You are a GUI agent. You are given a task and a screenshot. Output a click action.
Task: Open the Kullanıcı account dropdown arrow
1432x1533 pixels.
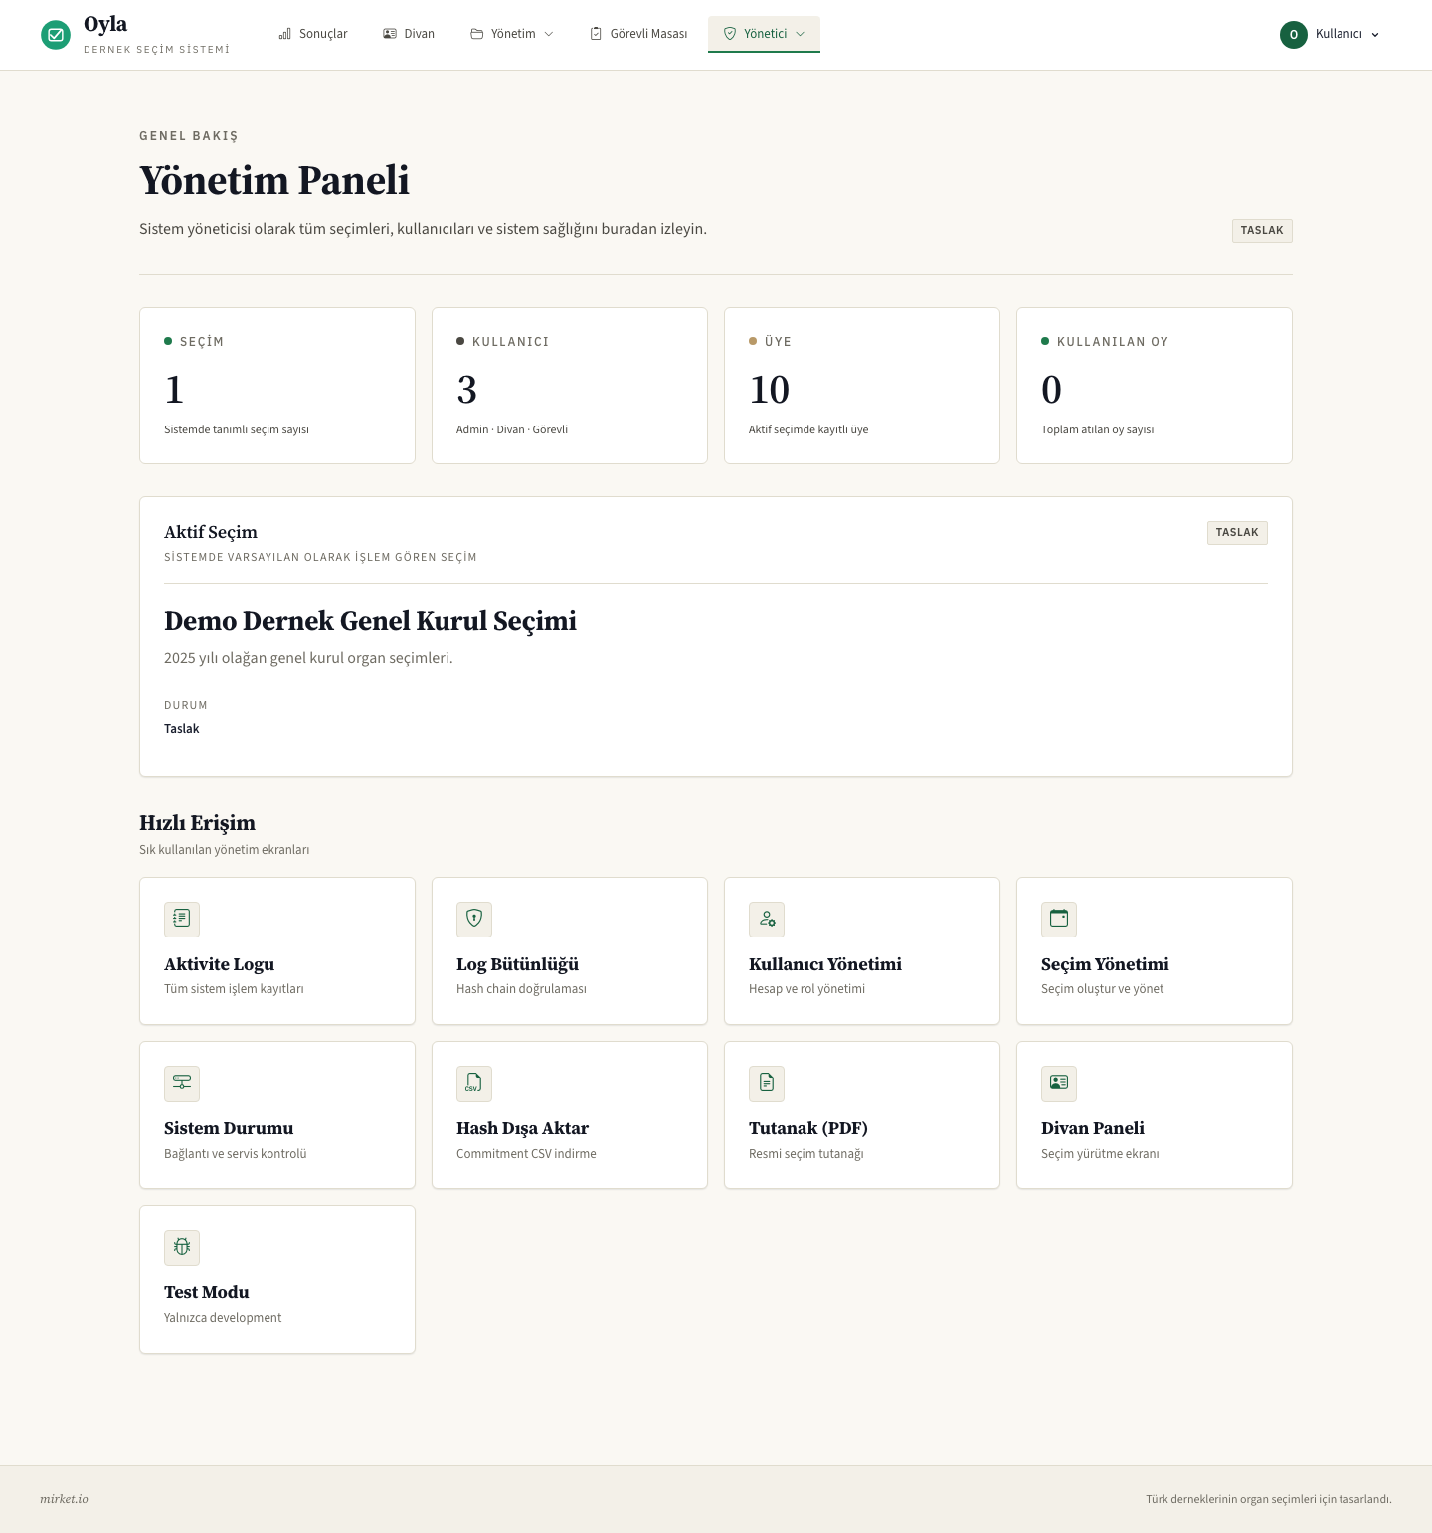point(1375,35)
